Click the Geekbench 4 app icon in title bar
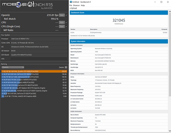171x133 pixels. [71, 2]
